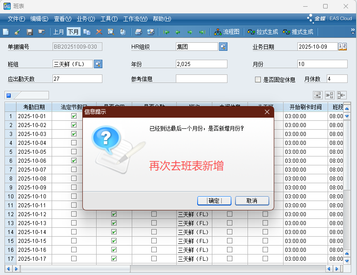Click 推式生成 toolbar button

298,32
